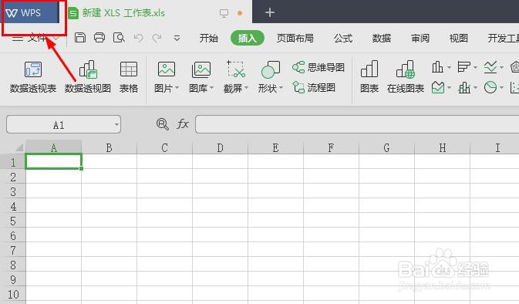Open Print Preview icon
This screenshot has height=304, width=519.
pos(119,38)
